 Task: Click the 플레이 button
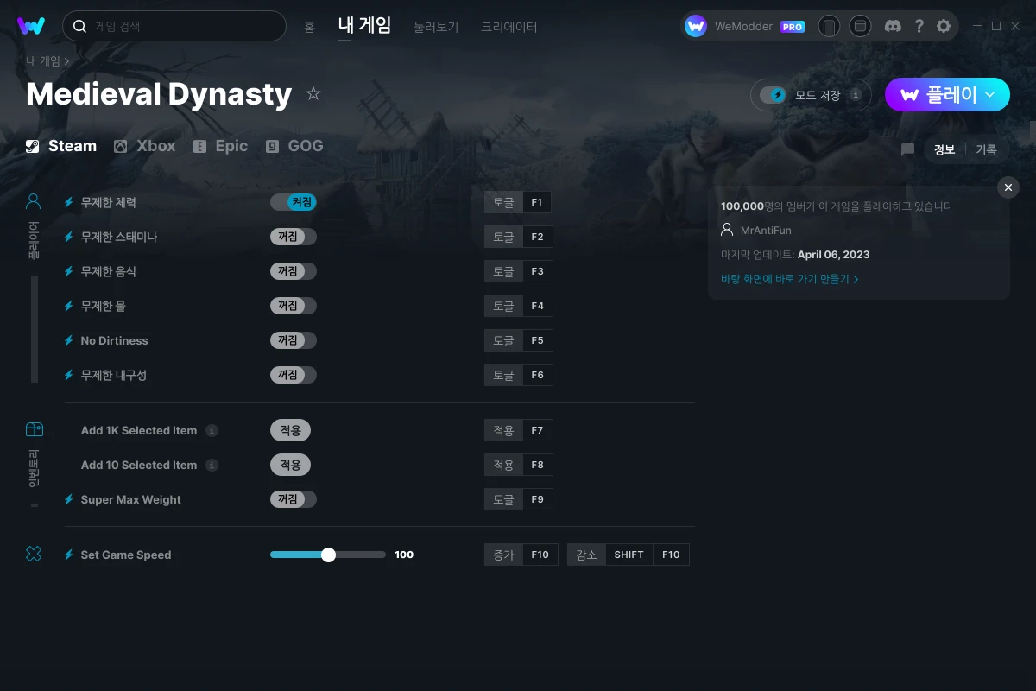coord(947,95)
